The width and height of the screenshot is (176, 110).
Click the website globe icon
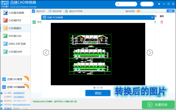pos(2,105)
